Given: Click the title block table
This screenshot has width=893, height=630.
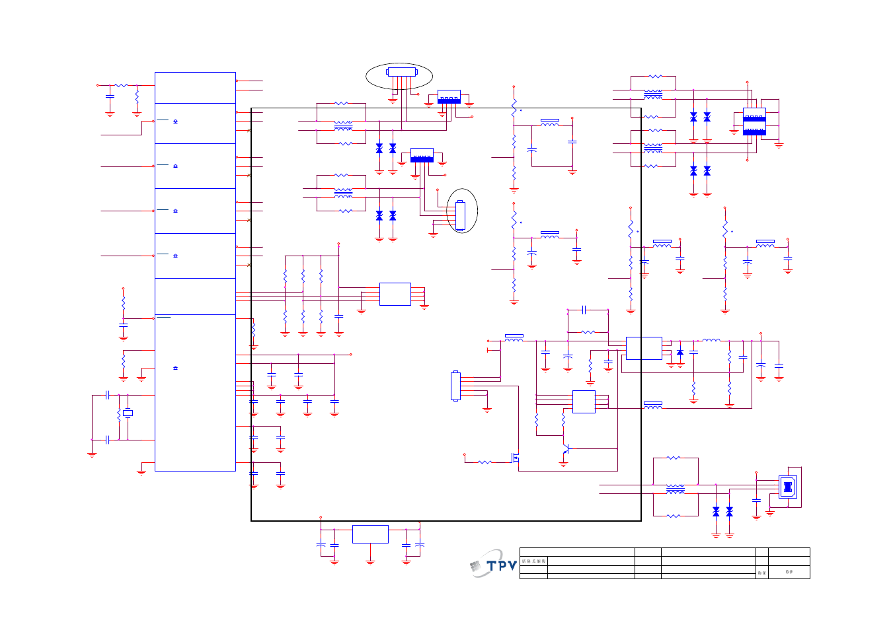Looking at the screenshot, I should pos(665,563).
